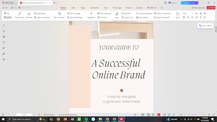Click Upgrade Now button
The height and width of the screenshot is (122, 217).
(190, 3)
